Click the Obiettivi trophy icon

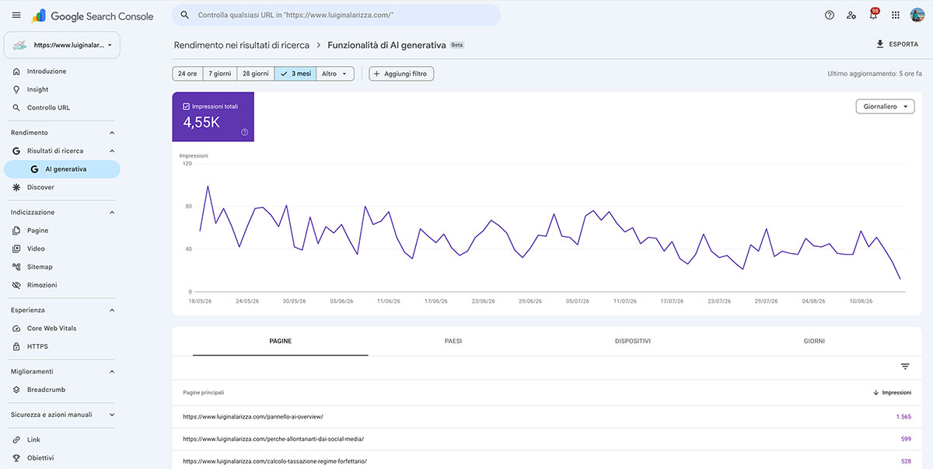(x=18, y=458)
